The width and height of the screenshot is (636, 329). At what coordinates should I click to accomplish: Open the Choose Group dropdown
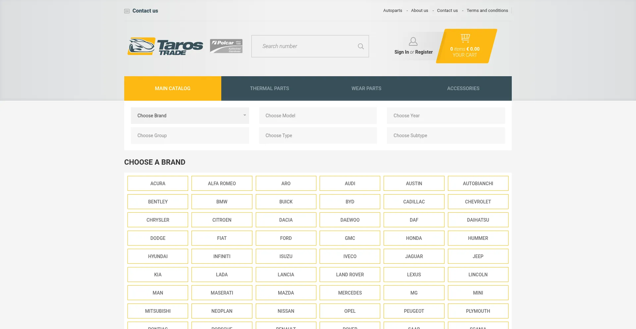(189, 136)
